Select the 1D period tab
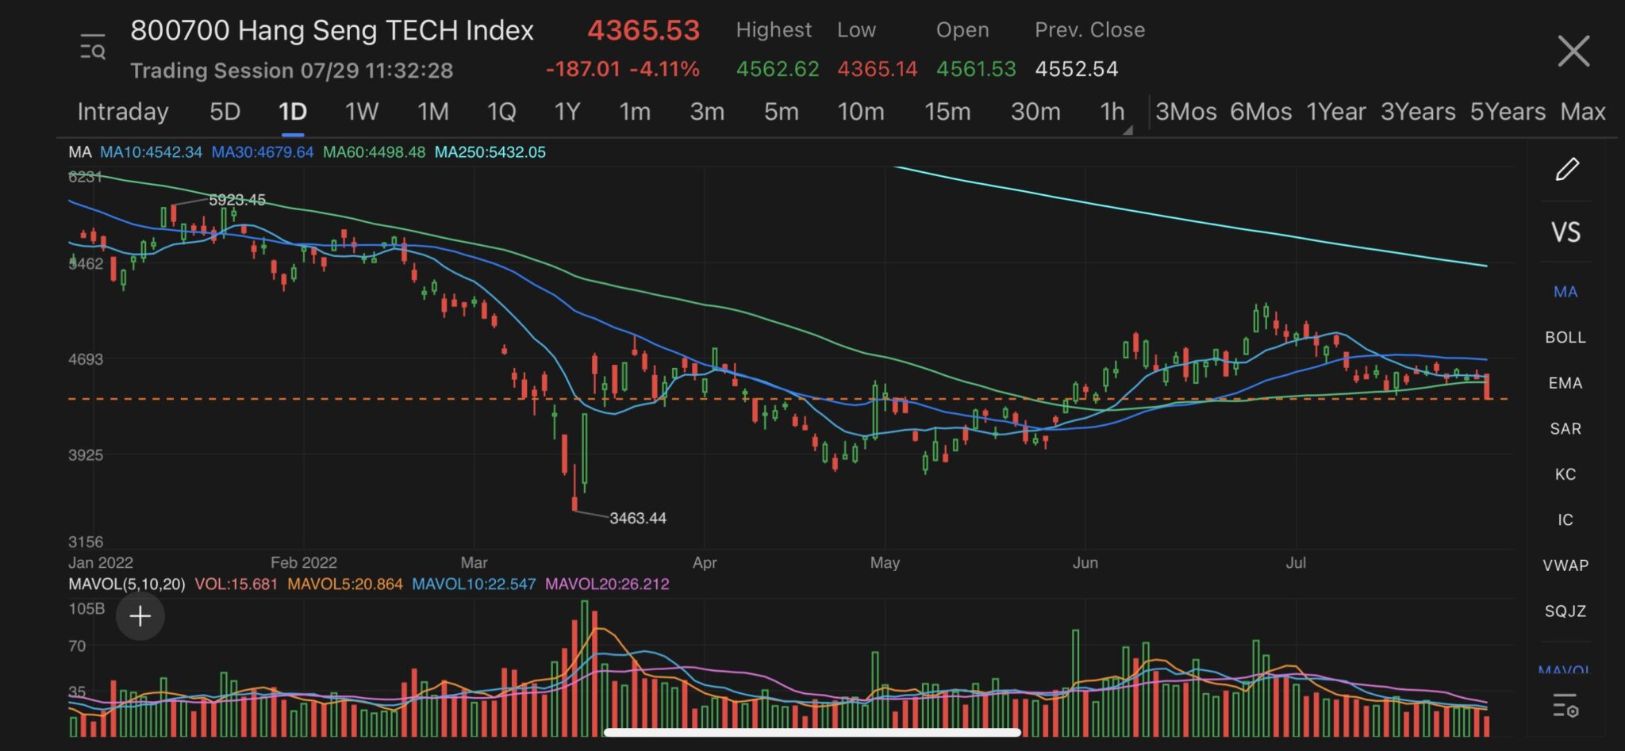This screenshot has width=1625, height=751. 293,112
